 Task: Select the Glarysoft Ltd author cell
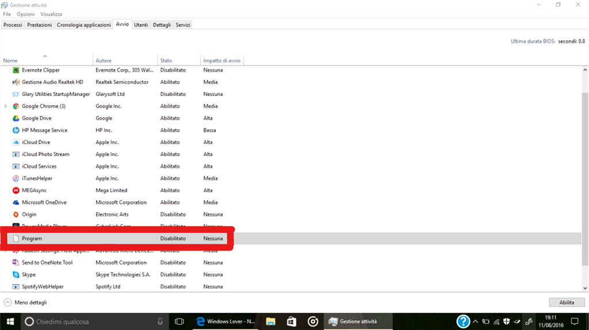coord(110,94)
